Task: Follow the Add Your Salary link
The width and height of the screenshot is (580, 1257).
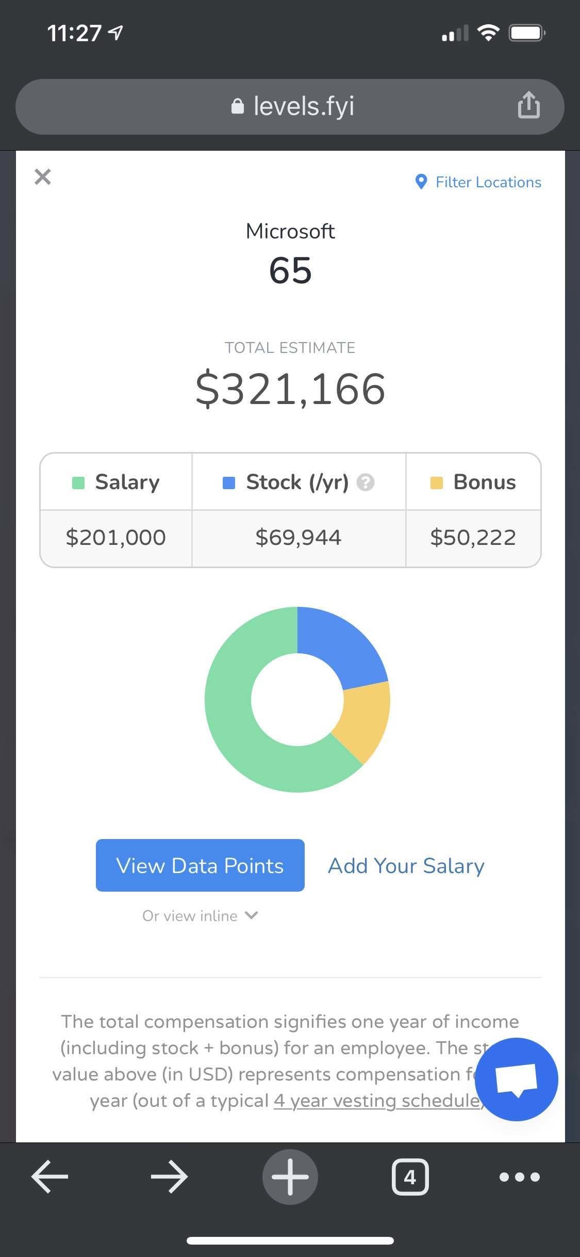Action: point(406,866)
